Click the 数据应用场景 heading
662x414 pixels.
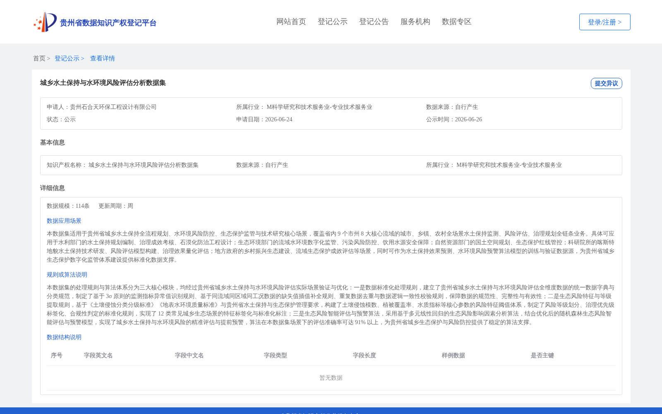point(64,221)
